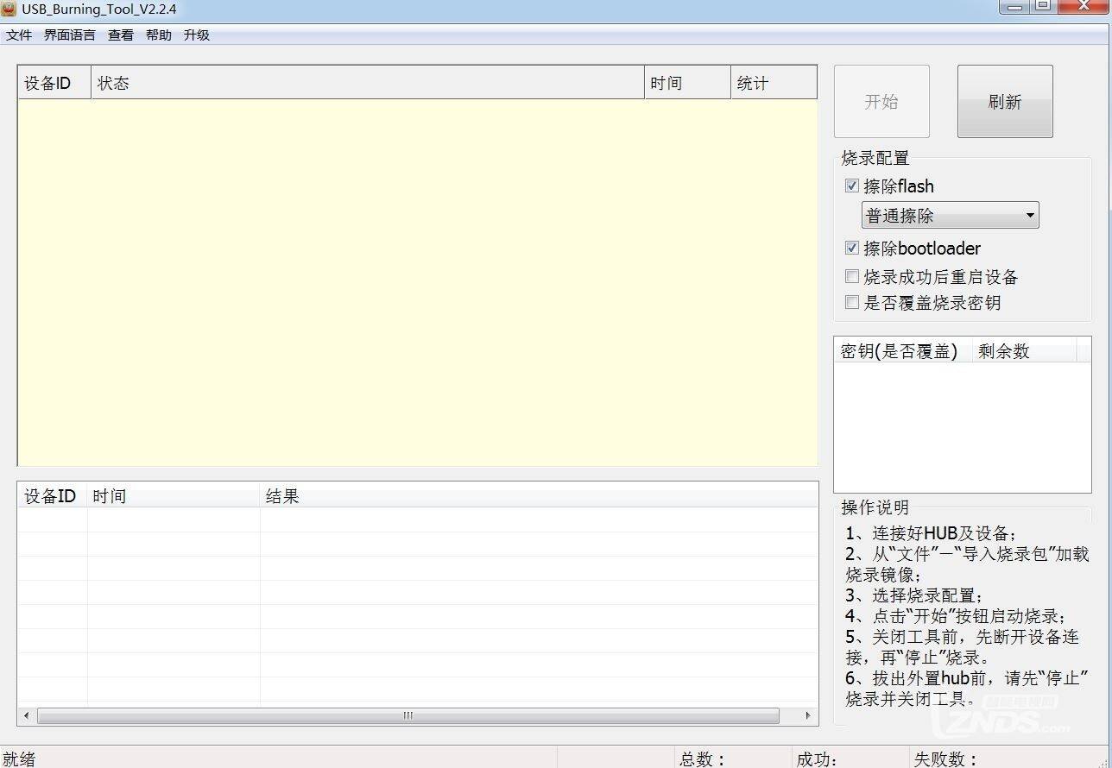The image size is (1112, 768).
Task: Uncheck the 擦除flash checkbox
Action: point(852,186)
